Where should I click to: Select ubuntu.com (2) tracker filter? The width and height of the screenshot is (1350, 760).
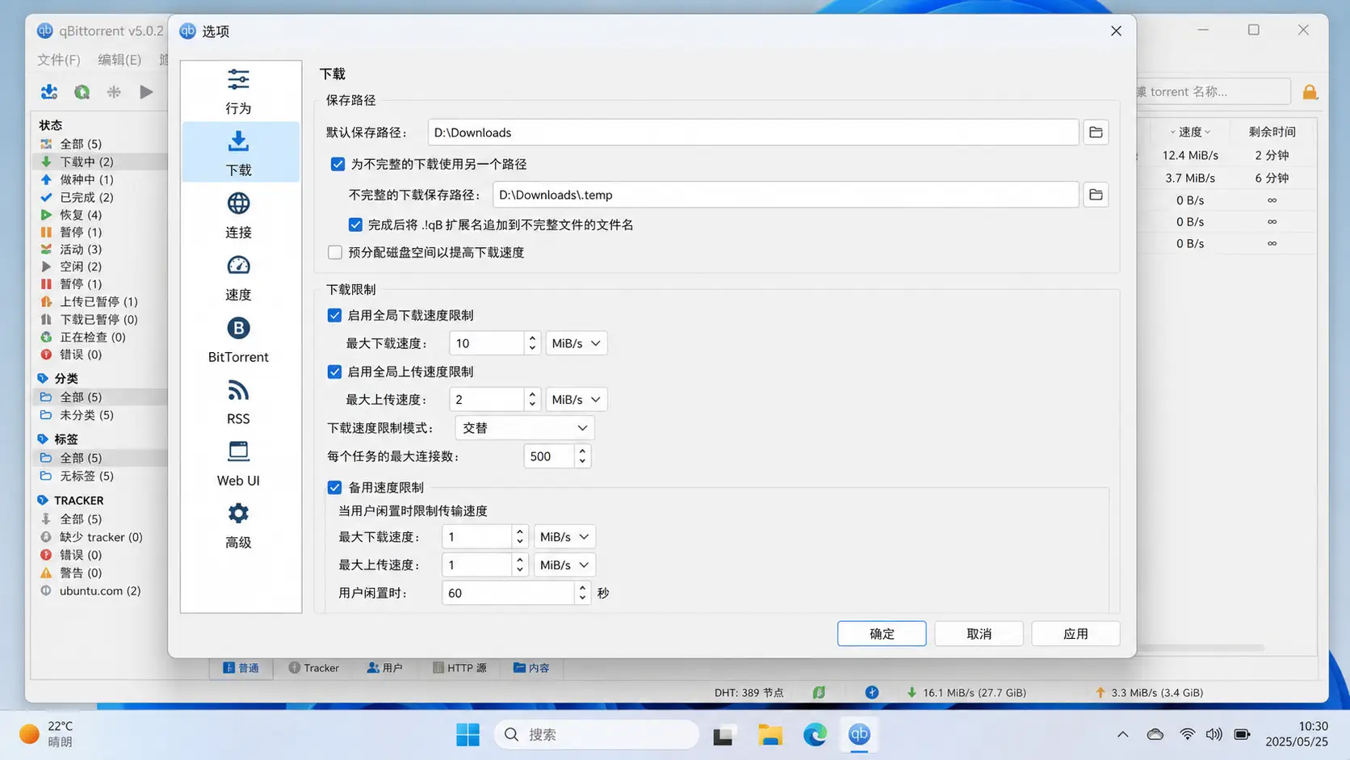(x=100, y=590)
